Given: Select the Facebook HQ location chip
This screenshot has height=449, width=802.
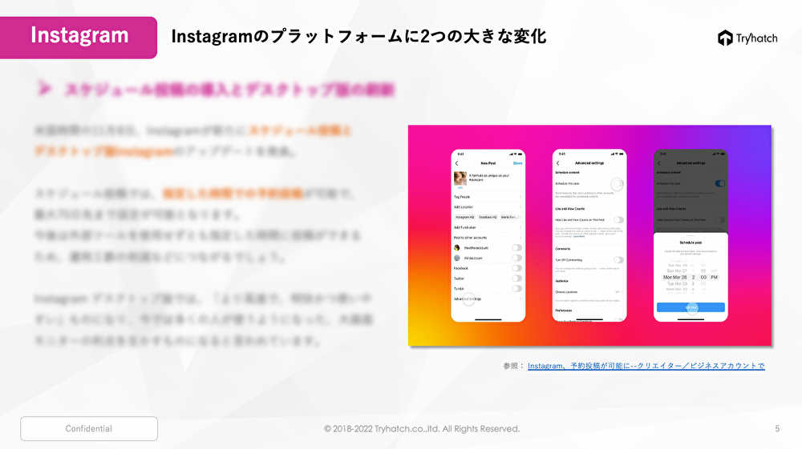Looking at the screenshot, I should (x=488, y=218).
